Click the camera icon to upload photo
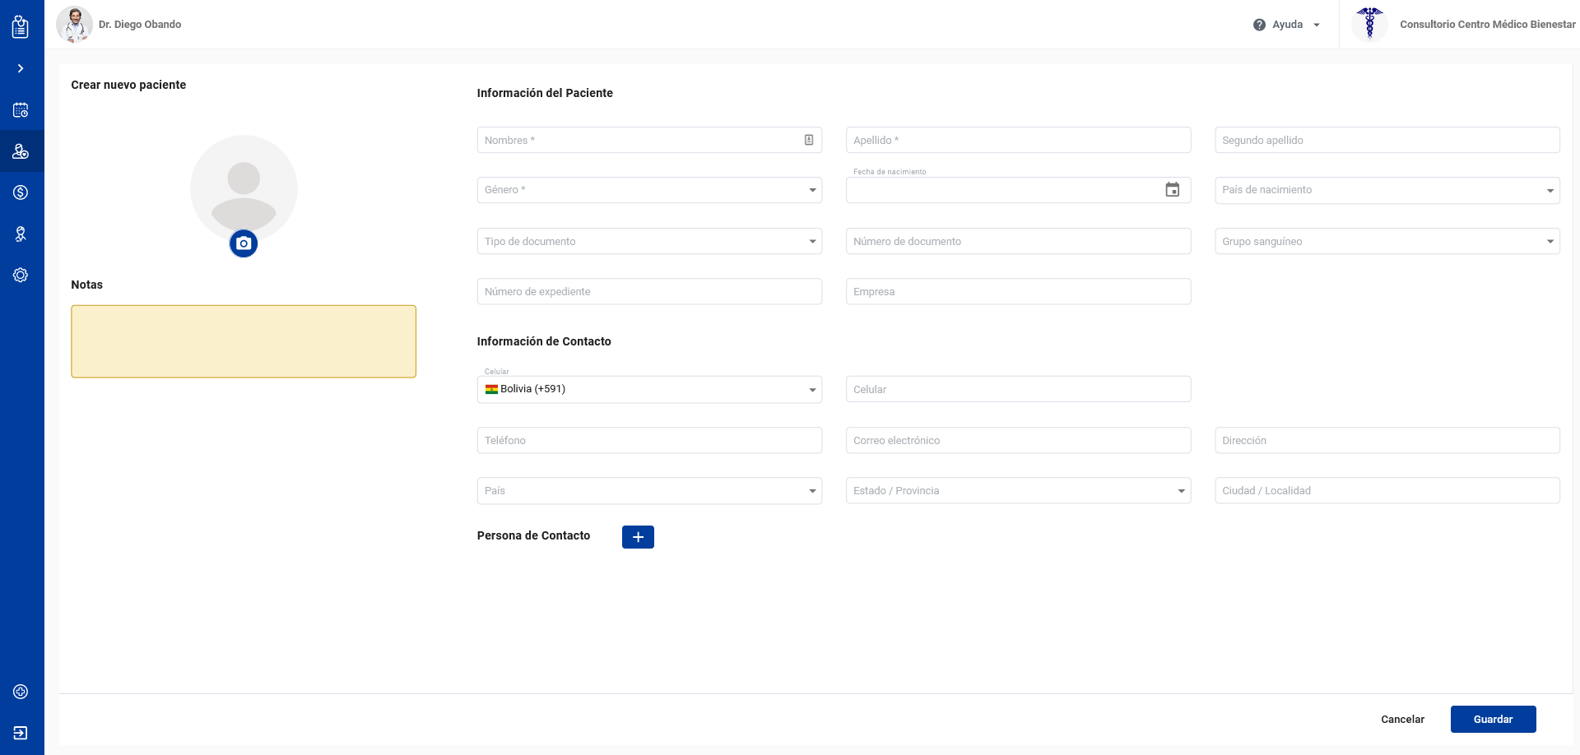 [244, 243]
